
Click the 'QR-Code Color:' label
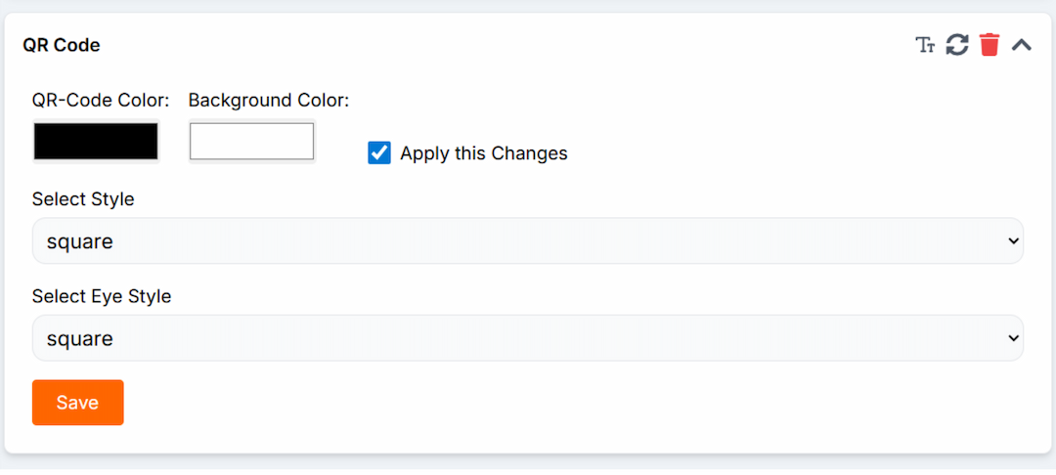point(101,100)
